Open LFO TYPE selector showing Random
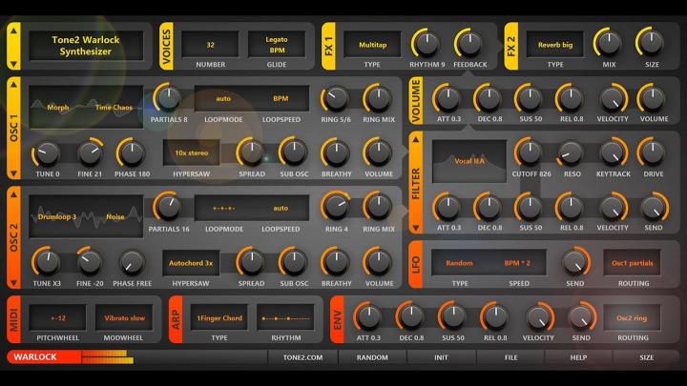 (x=460, y=263)
